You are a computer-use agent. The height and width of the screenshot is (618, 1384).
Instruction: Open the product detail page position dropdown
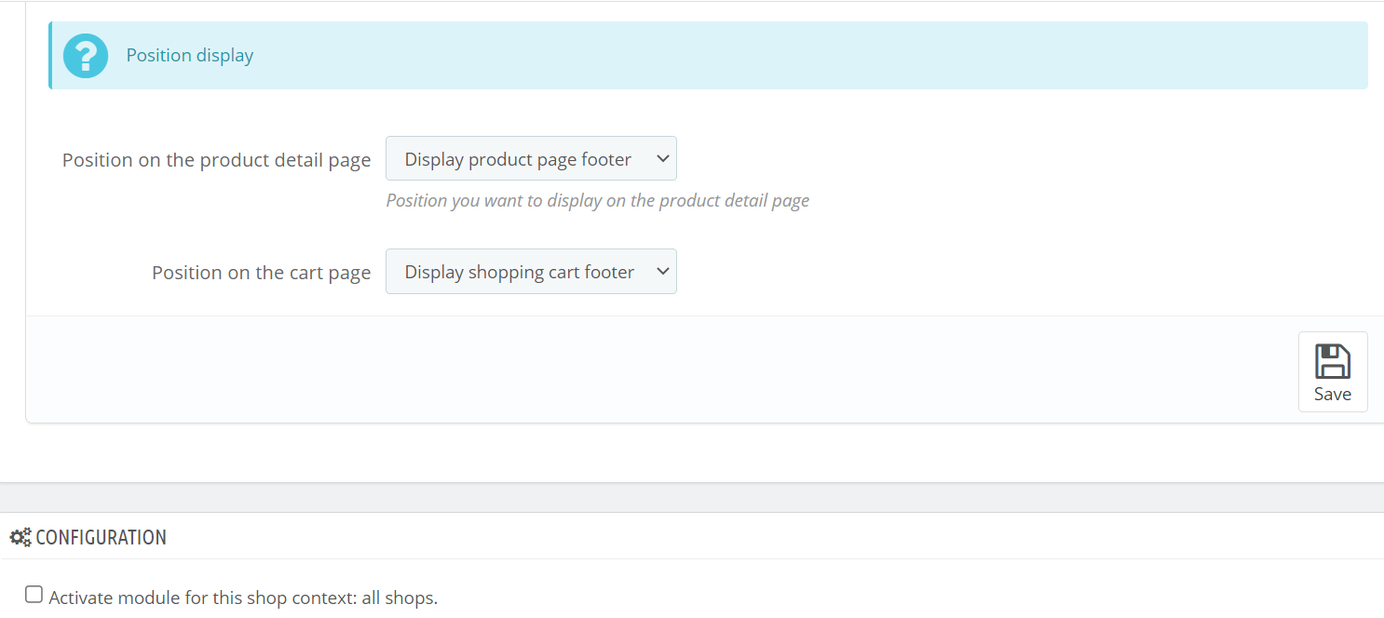point(531,158)
